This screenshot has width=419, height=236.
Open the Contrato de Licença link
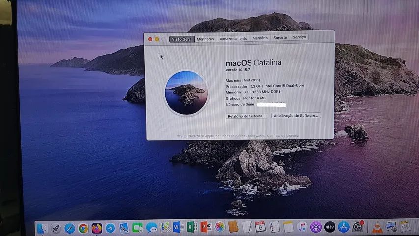pyautogui.click(x=283, y=136)
